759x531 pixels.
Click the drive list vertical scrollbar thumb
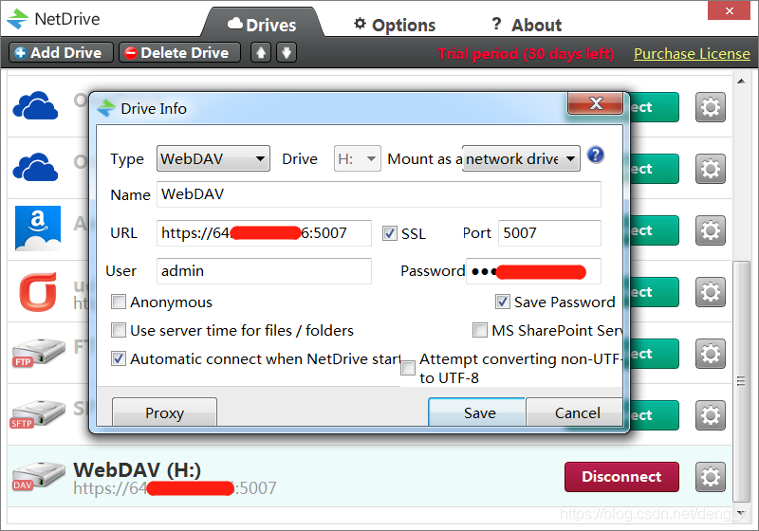[741, 381]
